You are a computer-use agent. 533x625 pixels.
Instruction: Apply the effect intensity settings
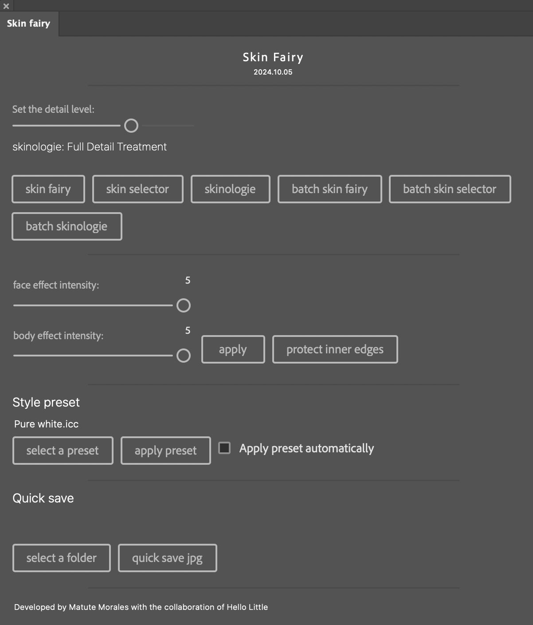233,349
